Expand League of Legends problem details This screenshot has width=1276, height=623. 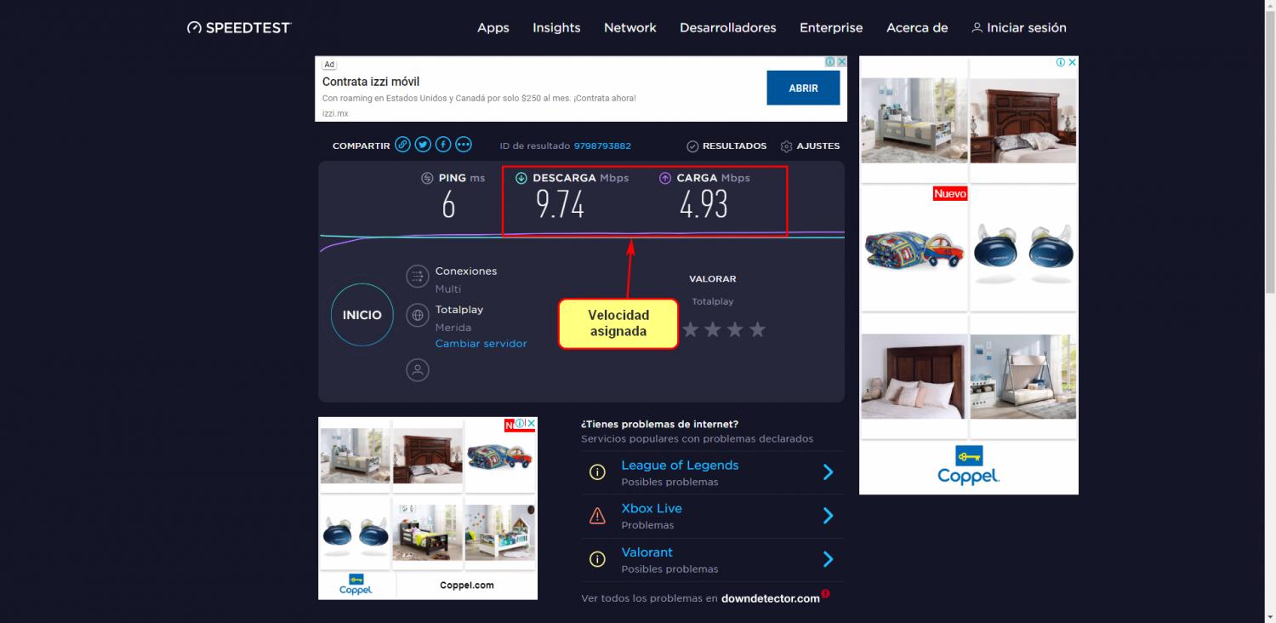(x=828, y=472)
